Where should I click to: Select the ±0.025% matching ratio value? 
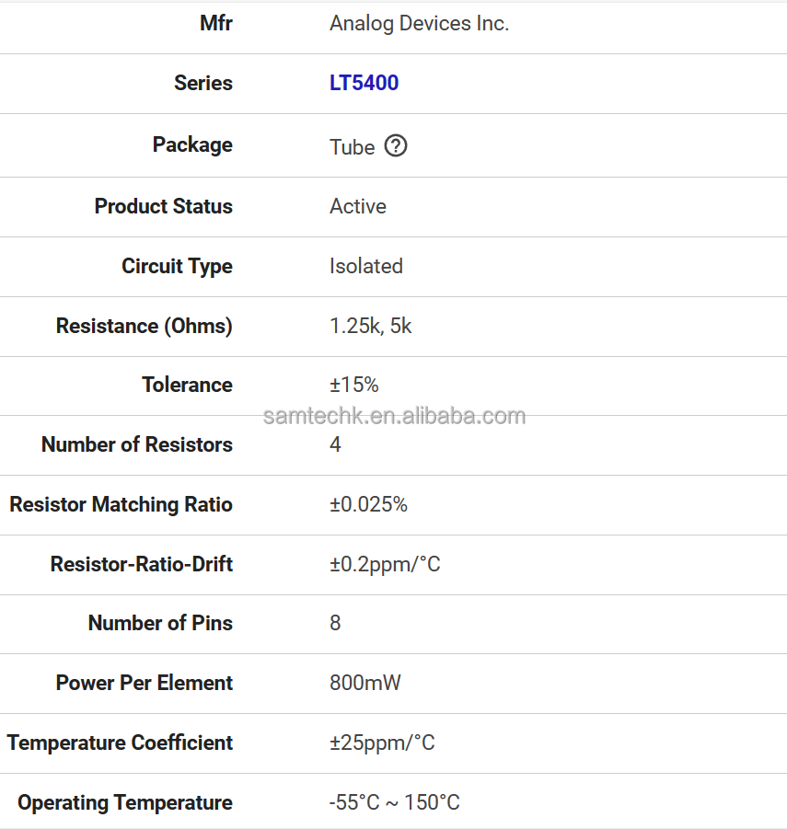pyautogui.click(x=368, y=504)
